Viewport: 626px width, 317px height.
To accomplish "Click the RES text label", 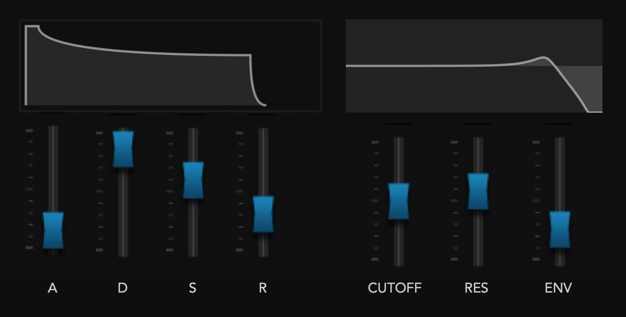I will click(x=476, y=288).
